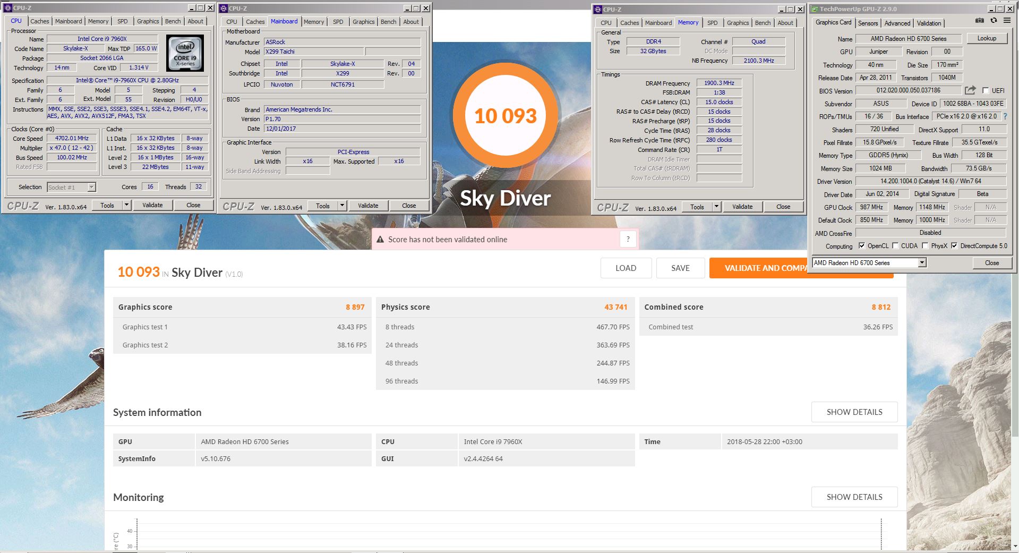Click the Memory-tab CPU-Z window title icon
Screen dimensions: 1019x553
coord(598,9)
